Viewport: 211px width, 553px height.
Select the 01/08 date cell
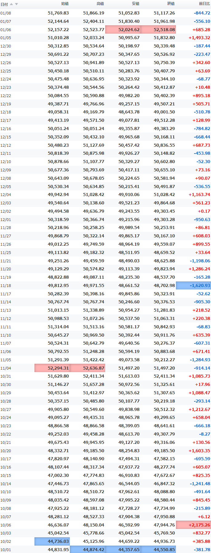tap(6, 13)
